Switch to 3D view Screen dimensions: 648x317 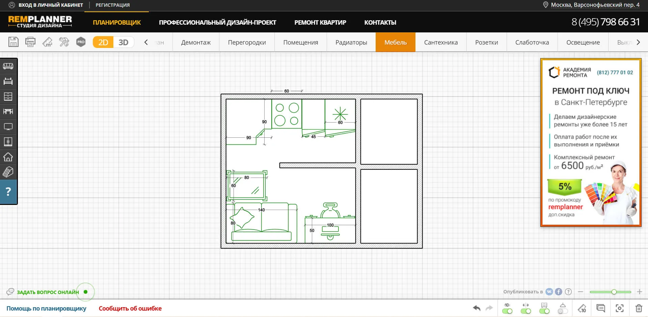click(124, 42)
